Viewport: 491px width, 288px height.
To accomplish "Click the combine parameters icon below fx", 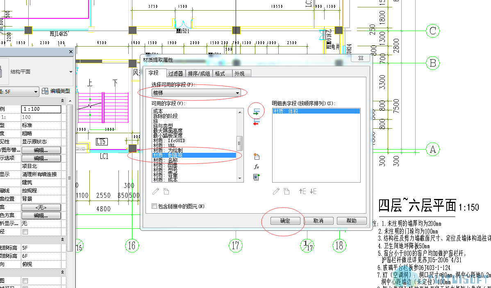I will (x=257, y=177).
